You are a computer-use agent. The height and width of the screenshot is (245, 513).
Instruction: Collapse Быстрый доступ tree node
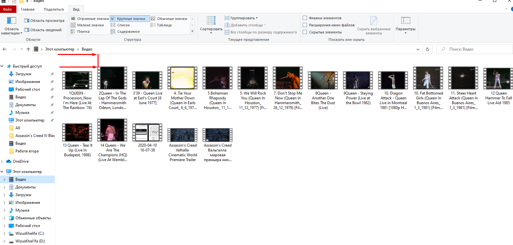[2, 66]
